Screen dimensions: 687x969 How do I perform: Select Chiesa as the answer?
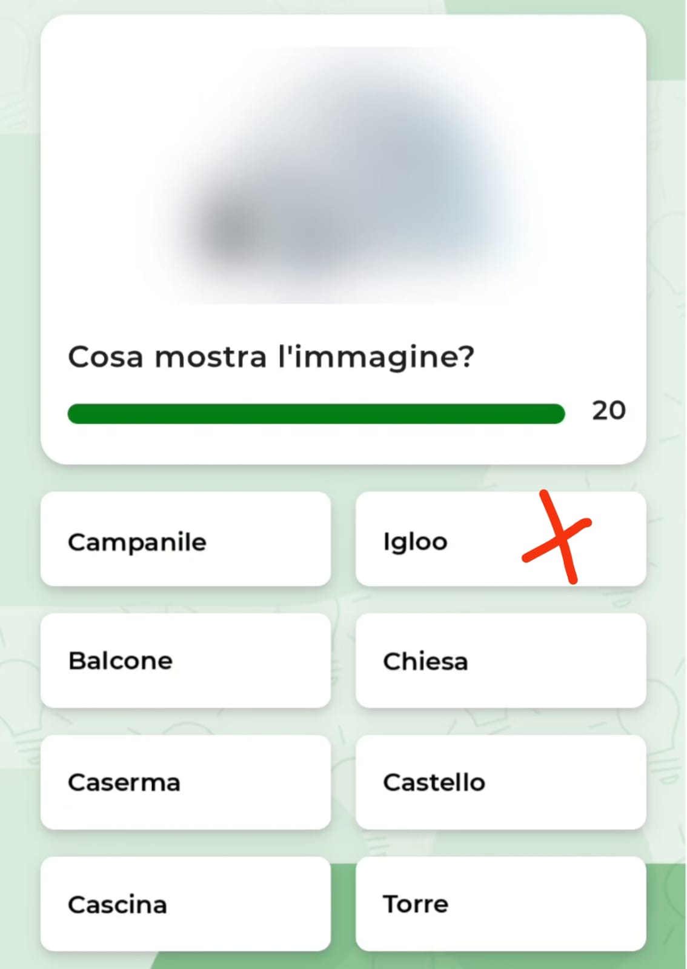pos(500,661)
